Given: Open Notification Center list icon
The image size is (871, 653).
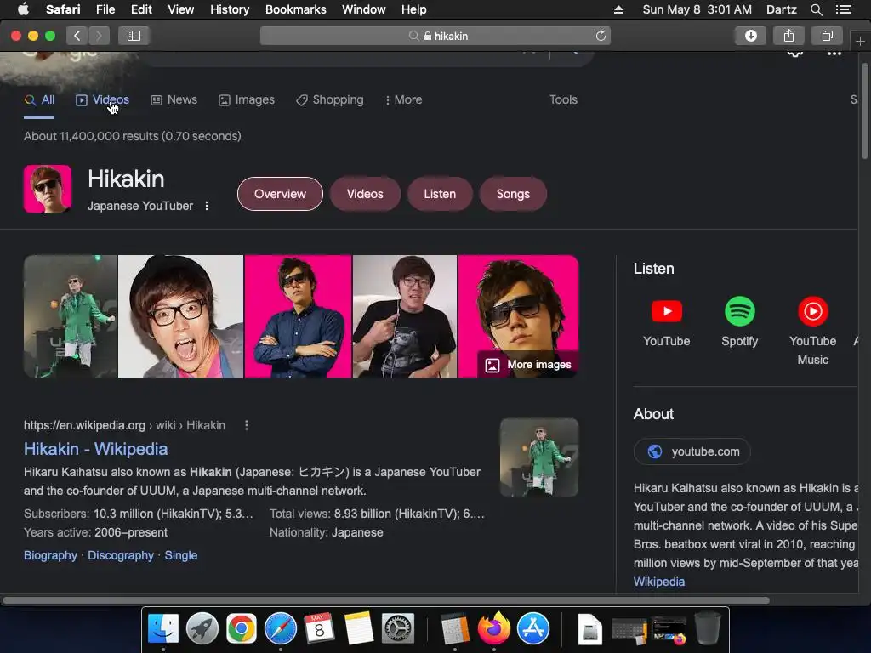Looking at the screenshot, I should tap(844, 9).
